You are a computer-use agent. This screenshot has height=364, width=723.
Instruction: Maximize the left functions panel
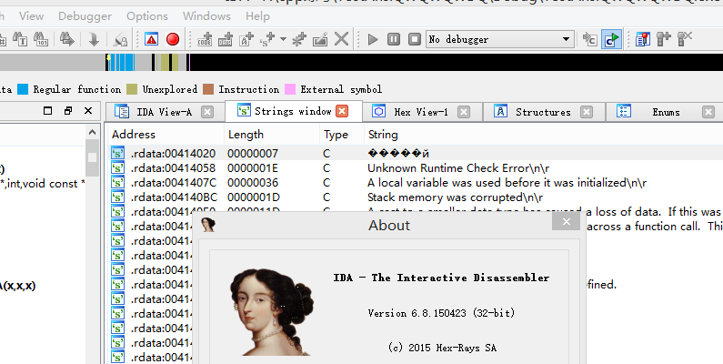[x=47, y=111]
